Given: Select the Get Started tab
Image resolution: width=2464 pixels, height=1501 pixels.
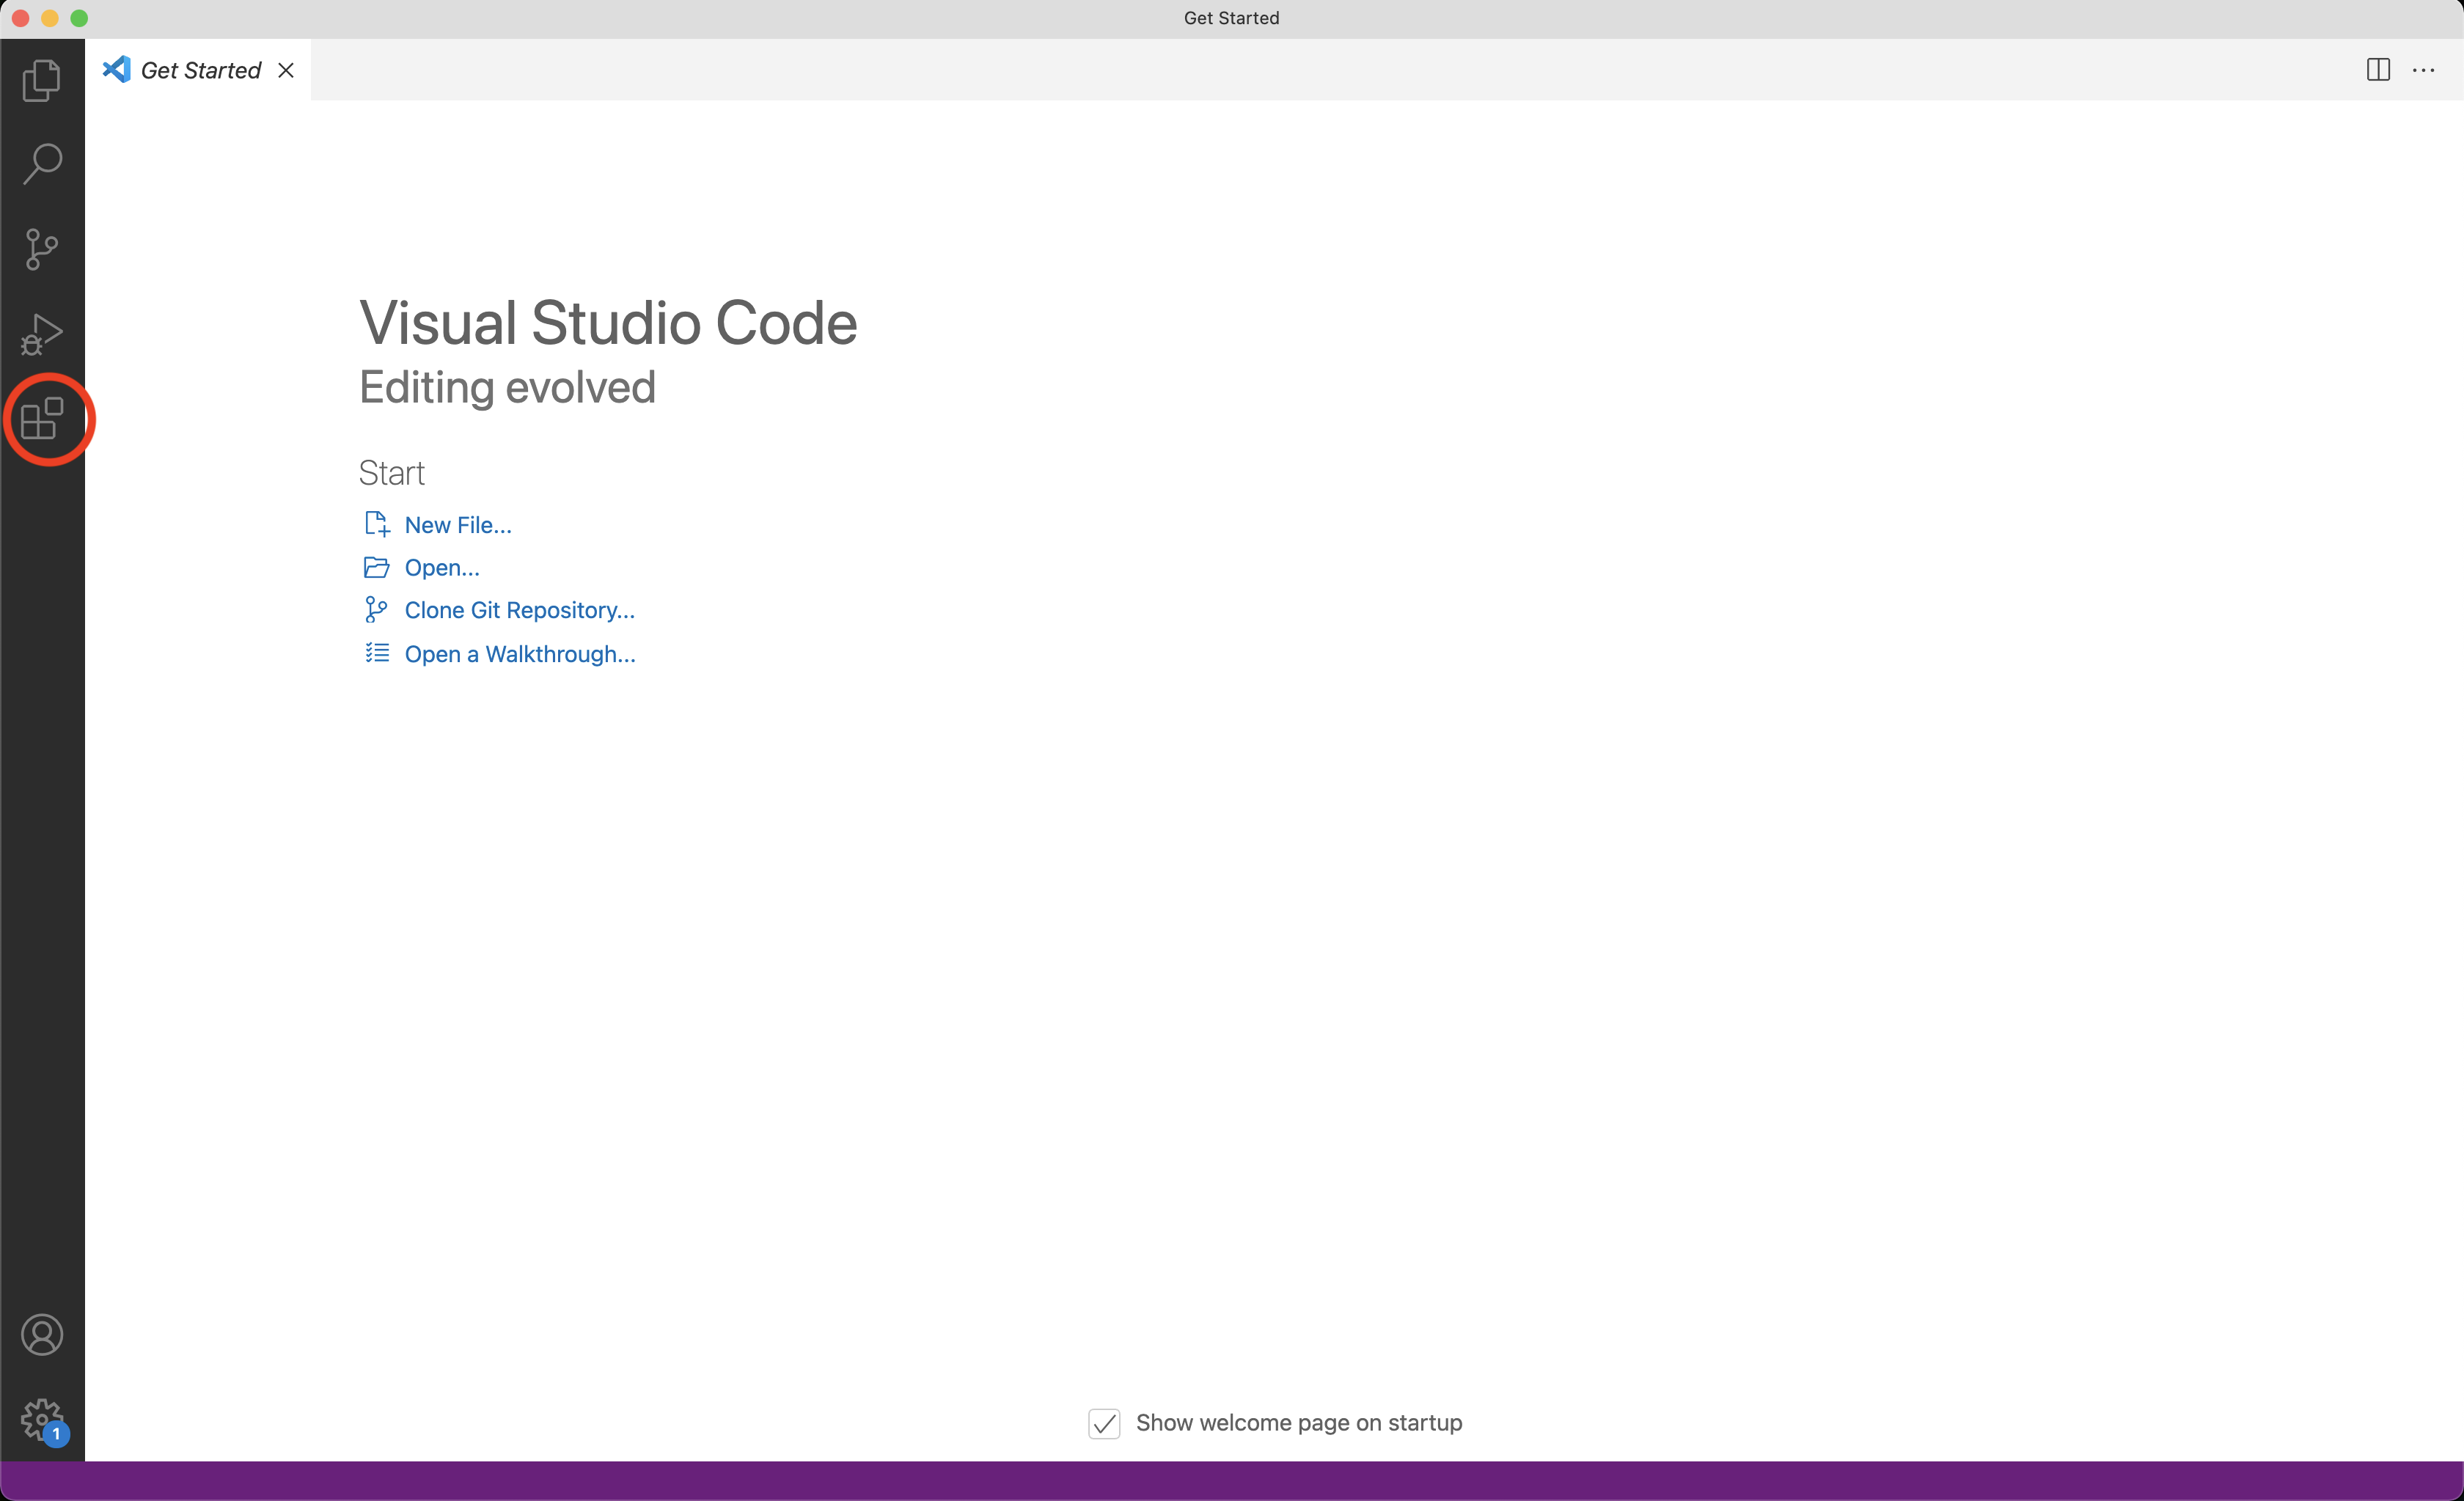Looking at the screenshot, I should tap(200, 70).
